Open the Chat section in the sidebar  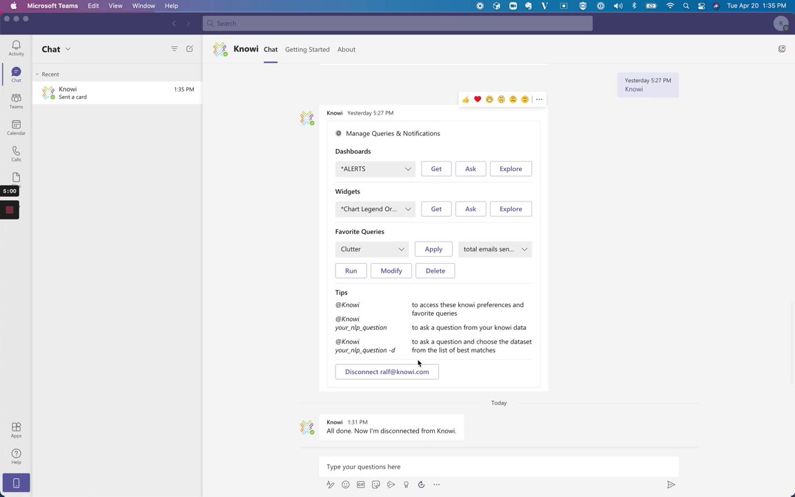pos(17,75)
